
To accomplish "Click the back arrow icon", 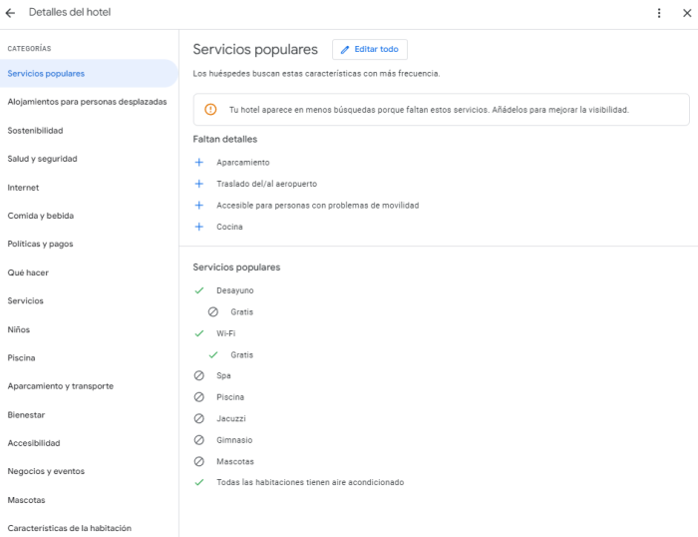I will [x=11, y=13].
